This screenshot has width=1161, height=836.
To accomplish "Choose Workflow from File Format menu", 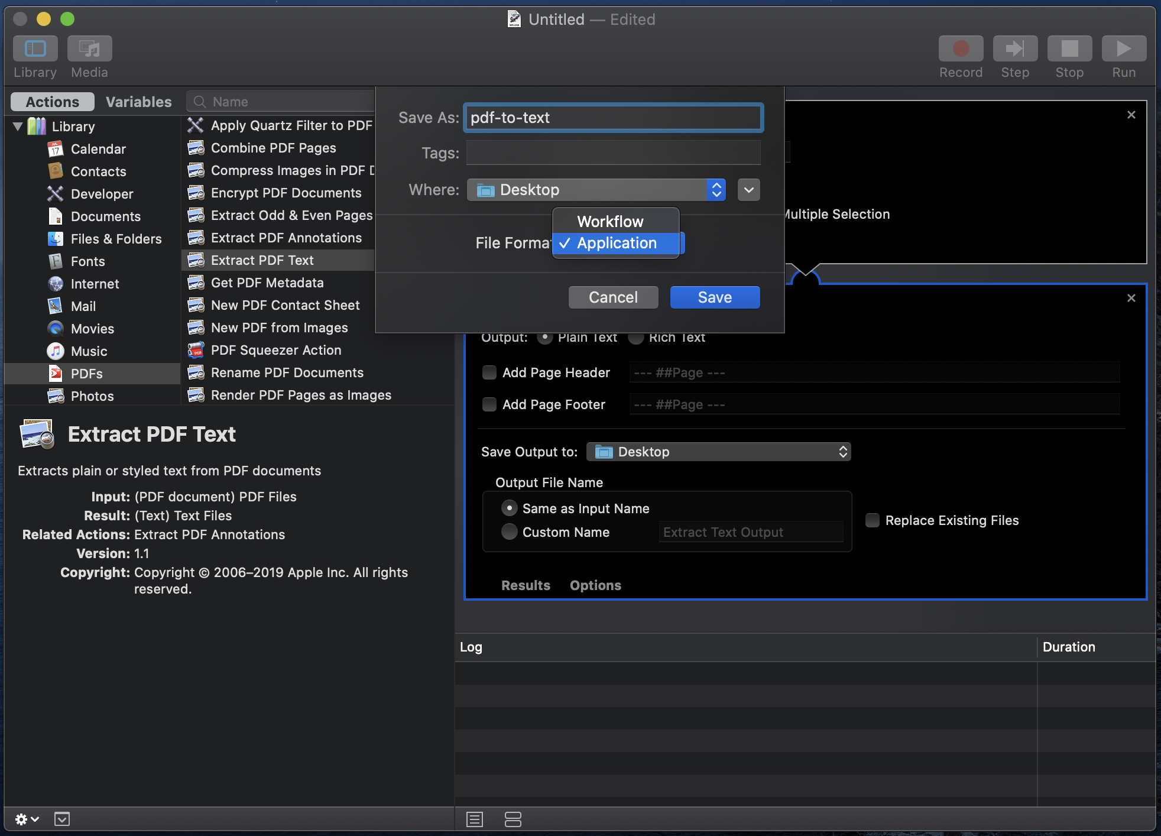I will (610, 221).
